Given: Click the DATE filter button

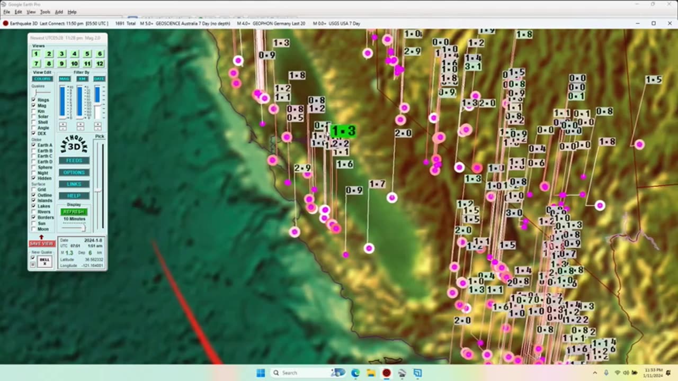Looking at the screenshot, I should coord(99,79).
